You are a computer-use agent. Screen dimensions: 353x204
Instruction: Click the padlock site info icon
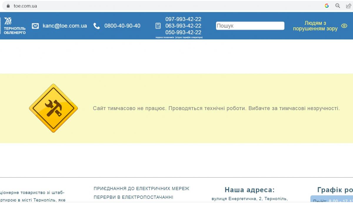(x=8, y=6)
